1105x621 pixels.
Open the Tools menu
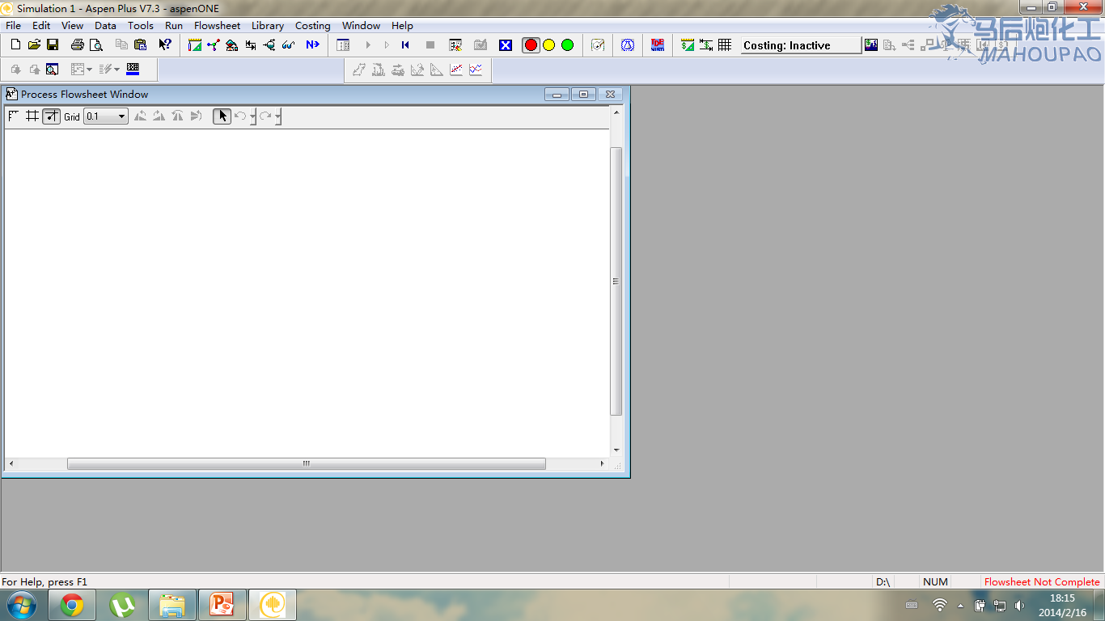141,25
